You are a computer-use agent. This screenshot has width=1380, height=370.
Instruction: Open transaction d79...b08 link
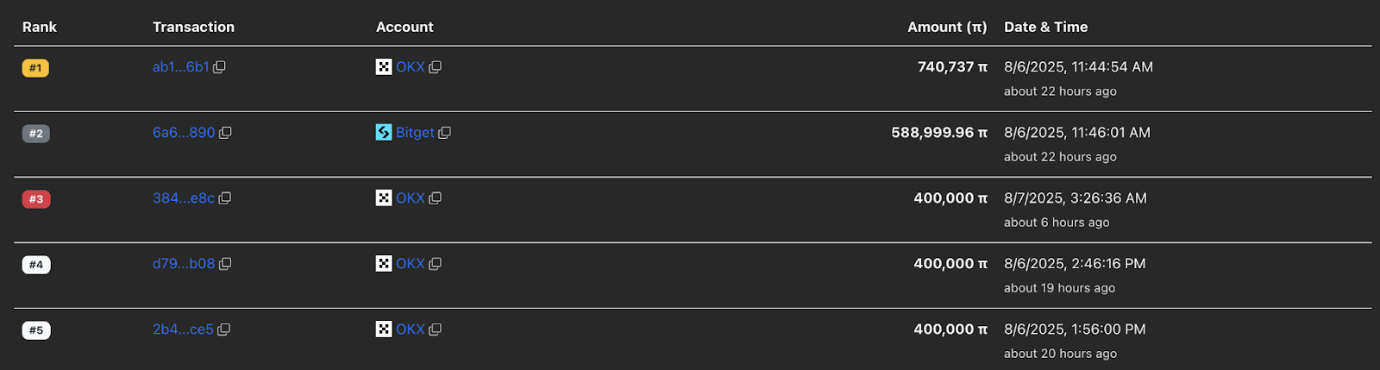click(x=184, y=264)
